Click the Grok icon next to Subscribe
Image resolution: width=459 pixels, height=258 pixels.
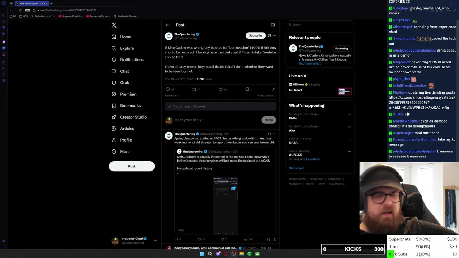pos(269,35)
